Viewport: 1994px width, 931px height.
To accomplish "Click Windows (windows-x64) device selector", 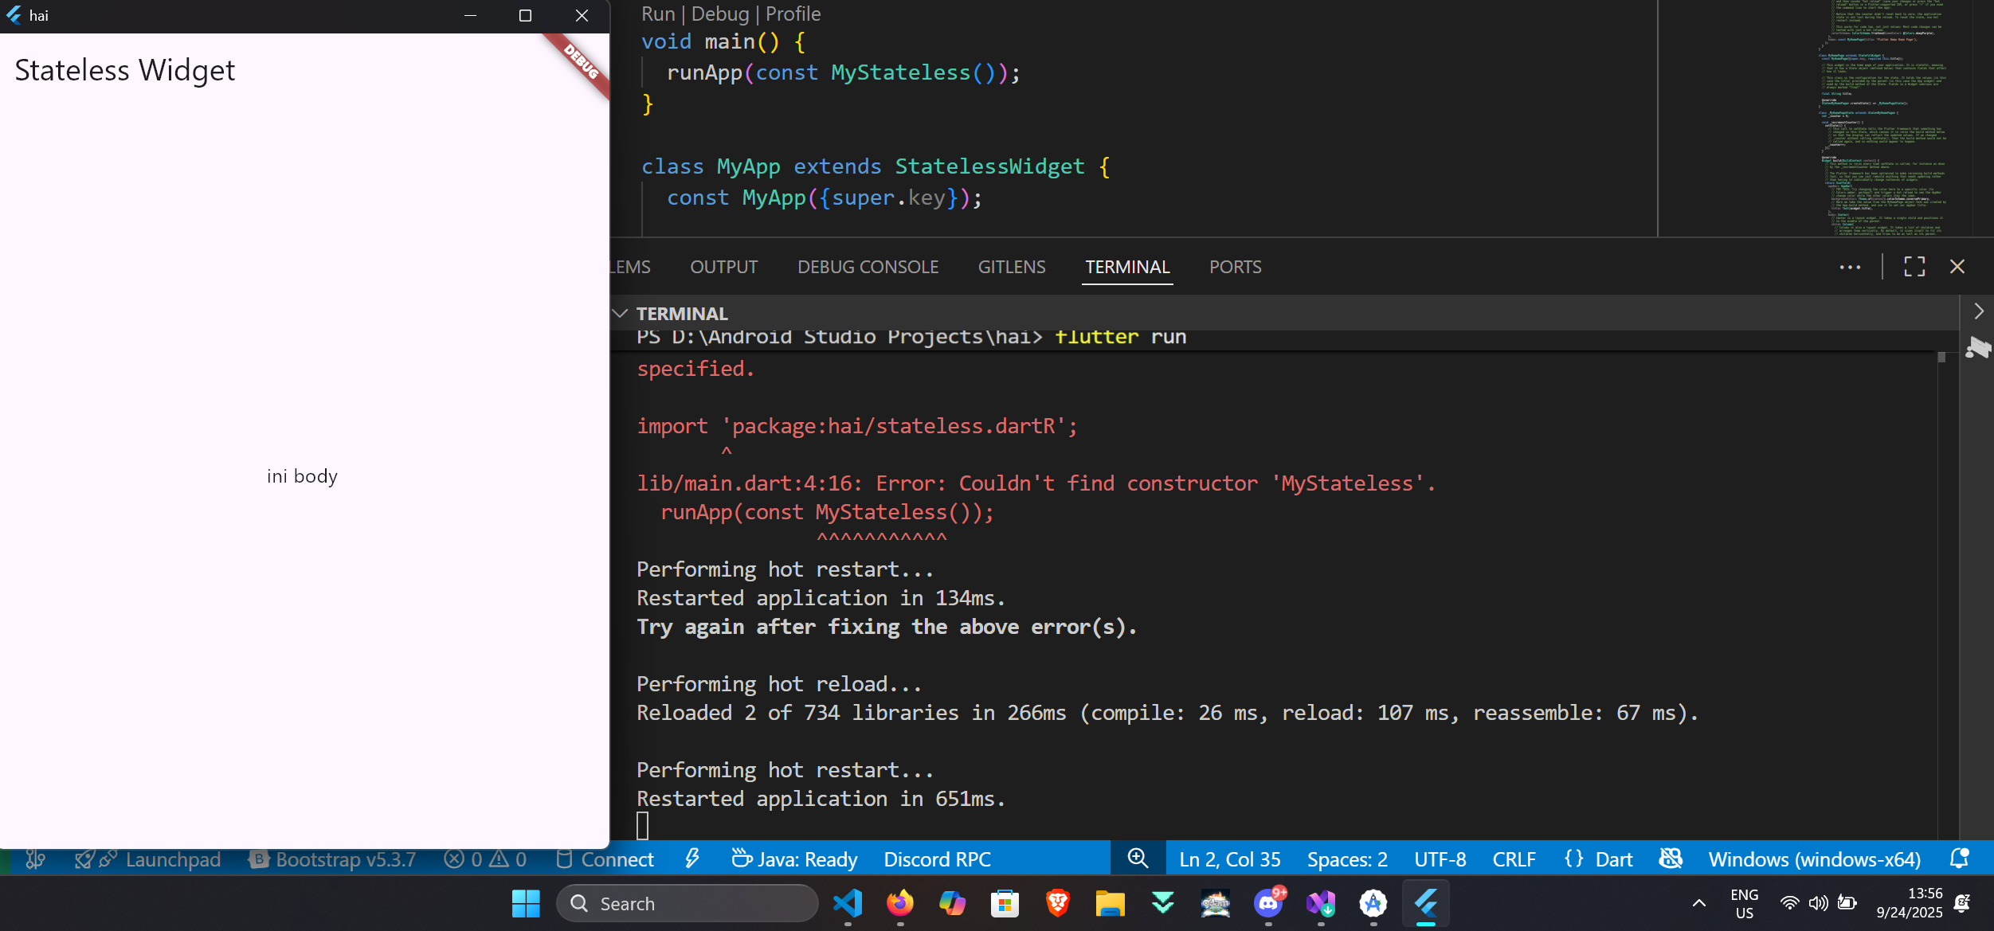I will [1814, 859].
